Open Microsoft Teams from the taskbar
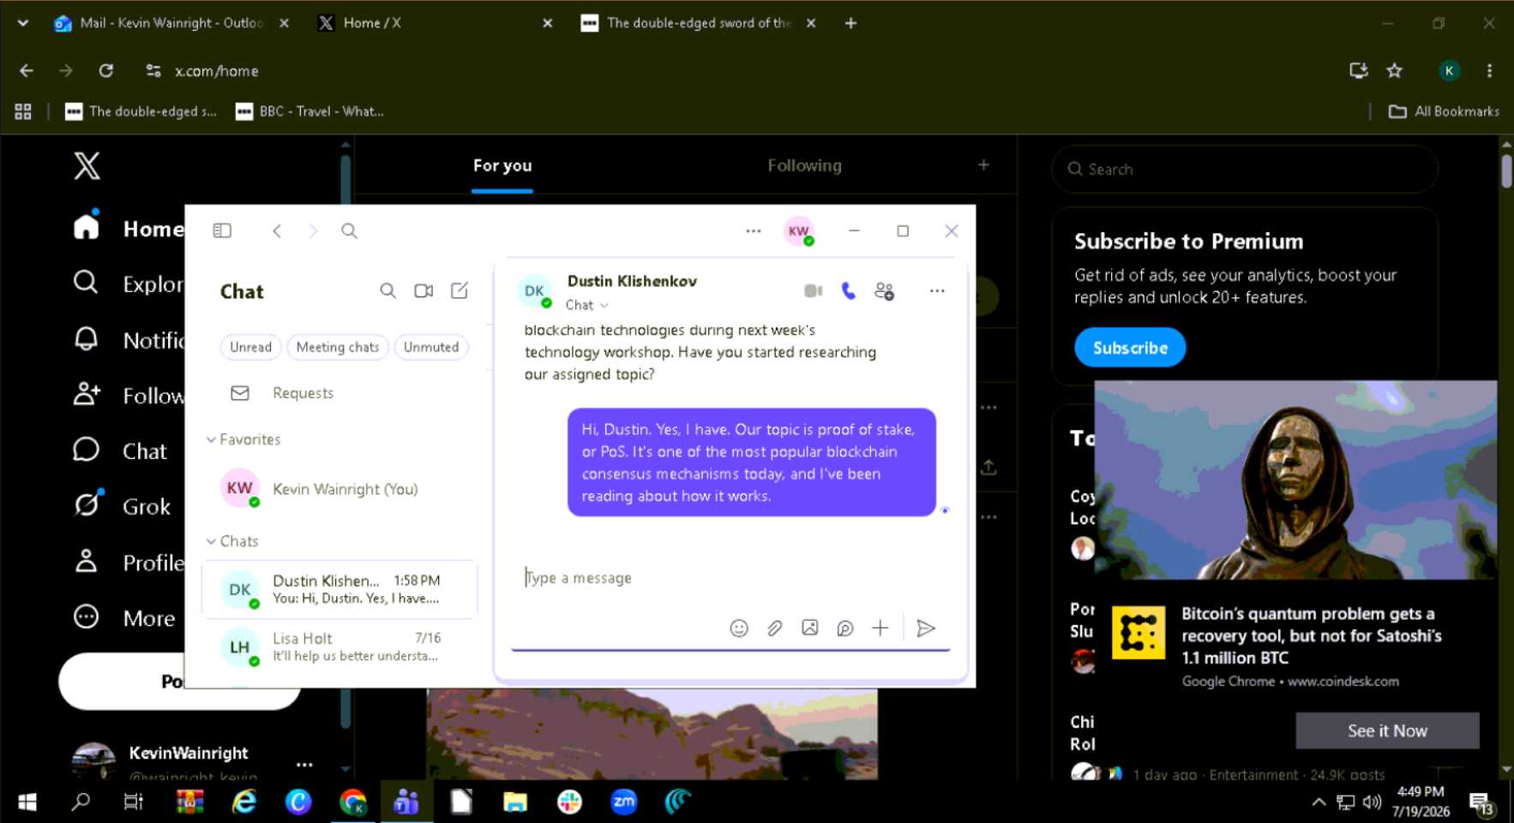 [406, 802]
